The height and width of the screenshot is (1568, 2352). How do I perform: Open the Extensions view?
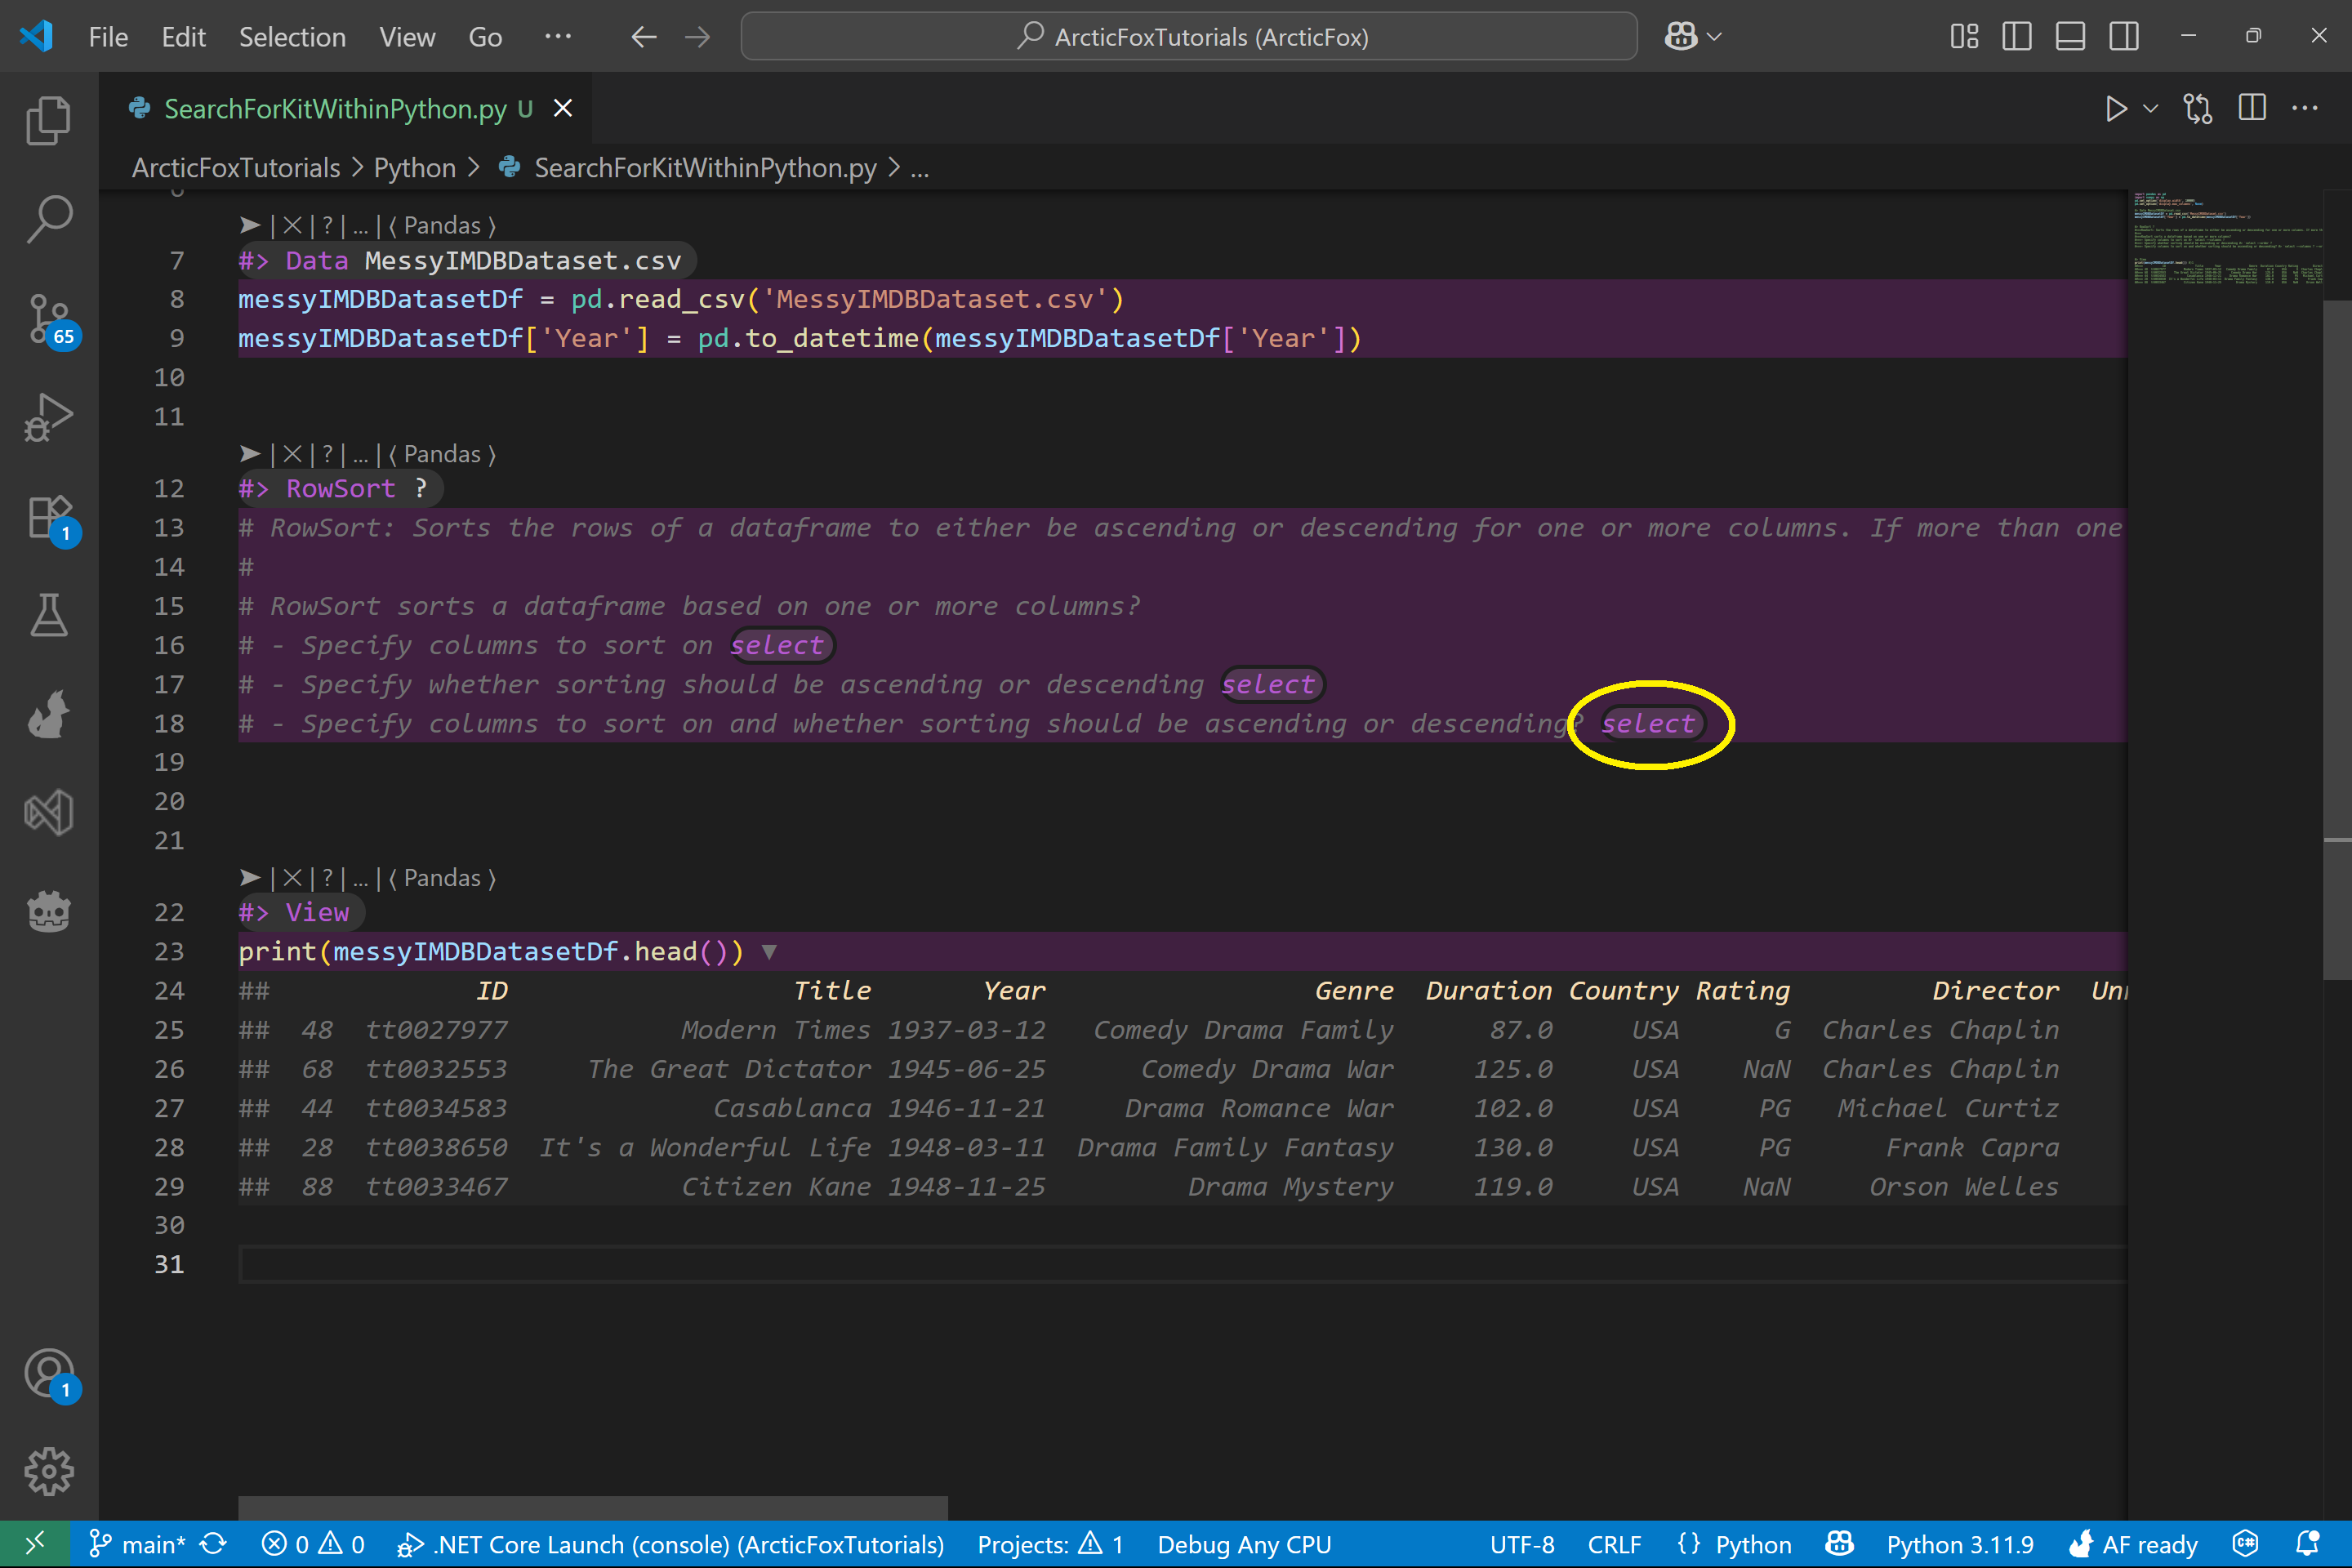[x=48, y=518]
